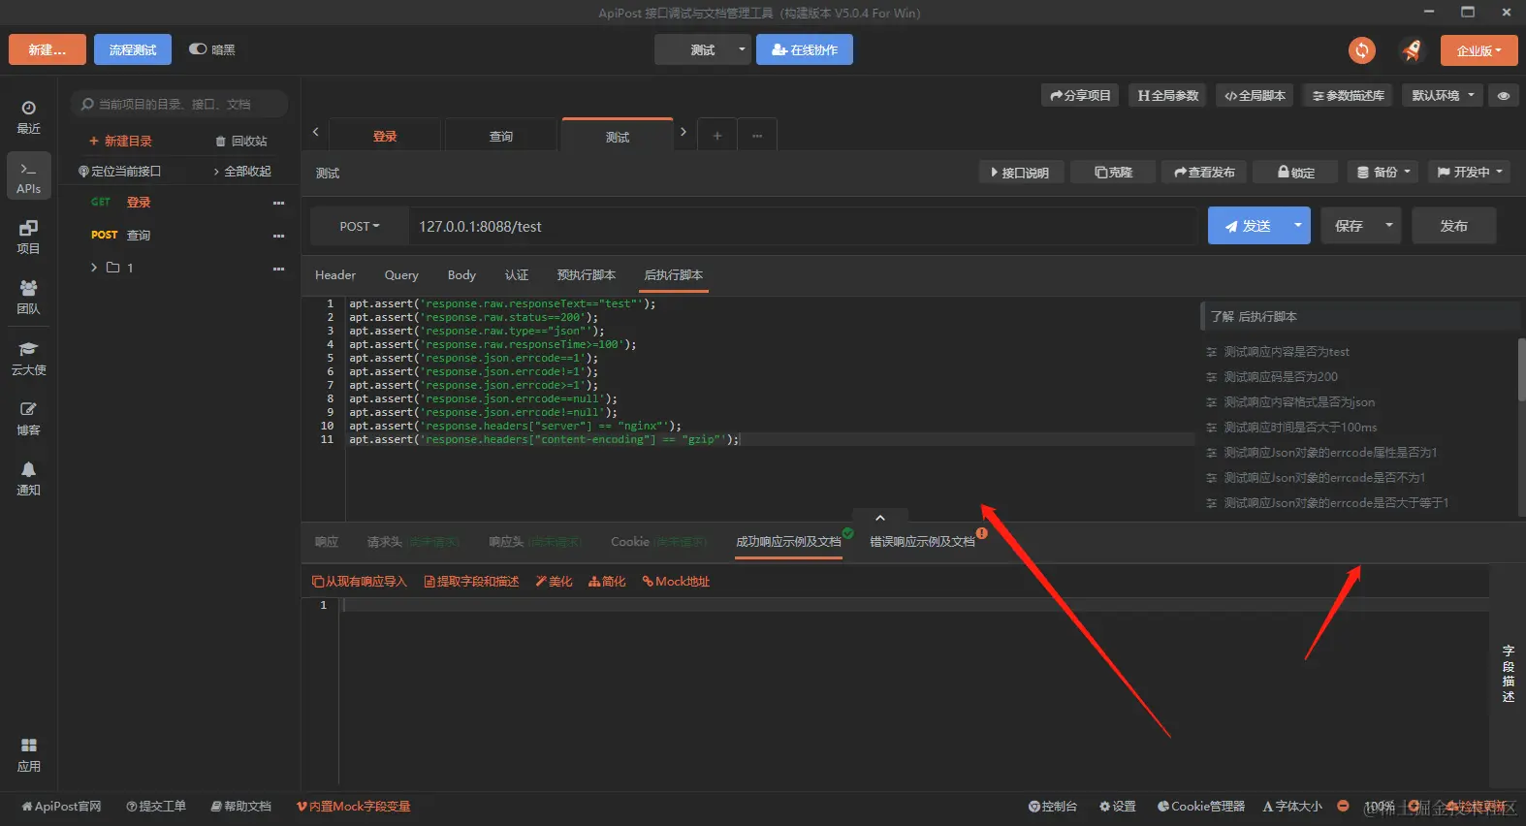Open the 团队 (team) sidebar section
Image resolution: width=1526 pixels, height=826 pixels.
tap(28, 297)
